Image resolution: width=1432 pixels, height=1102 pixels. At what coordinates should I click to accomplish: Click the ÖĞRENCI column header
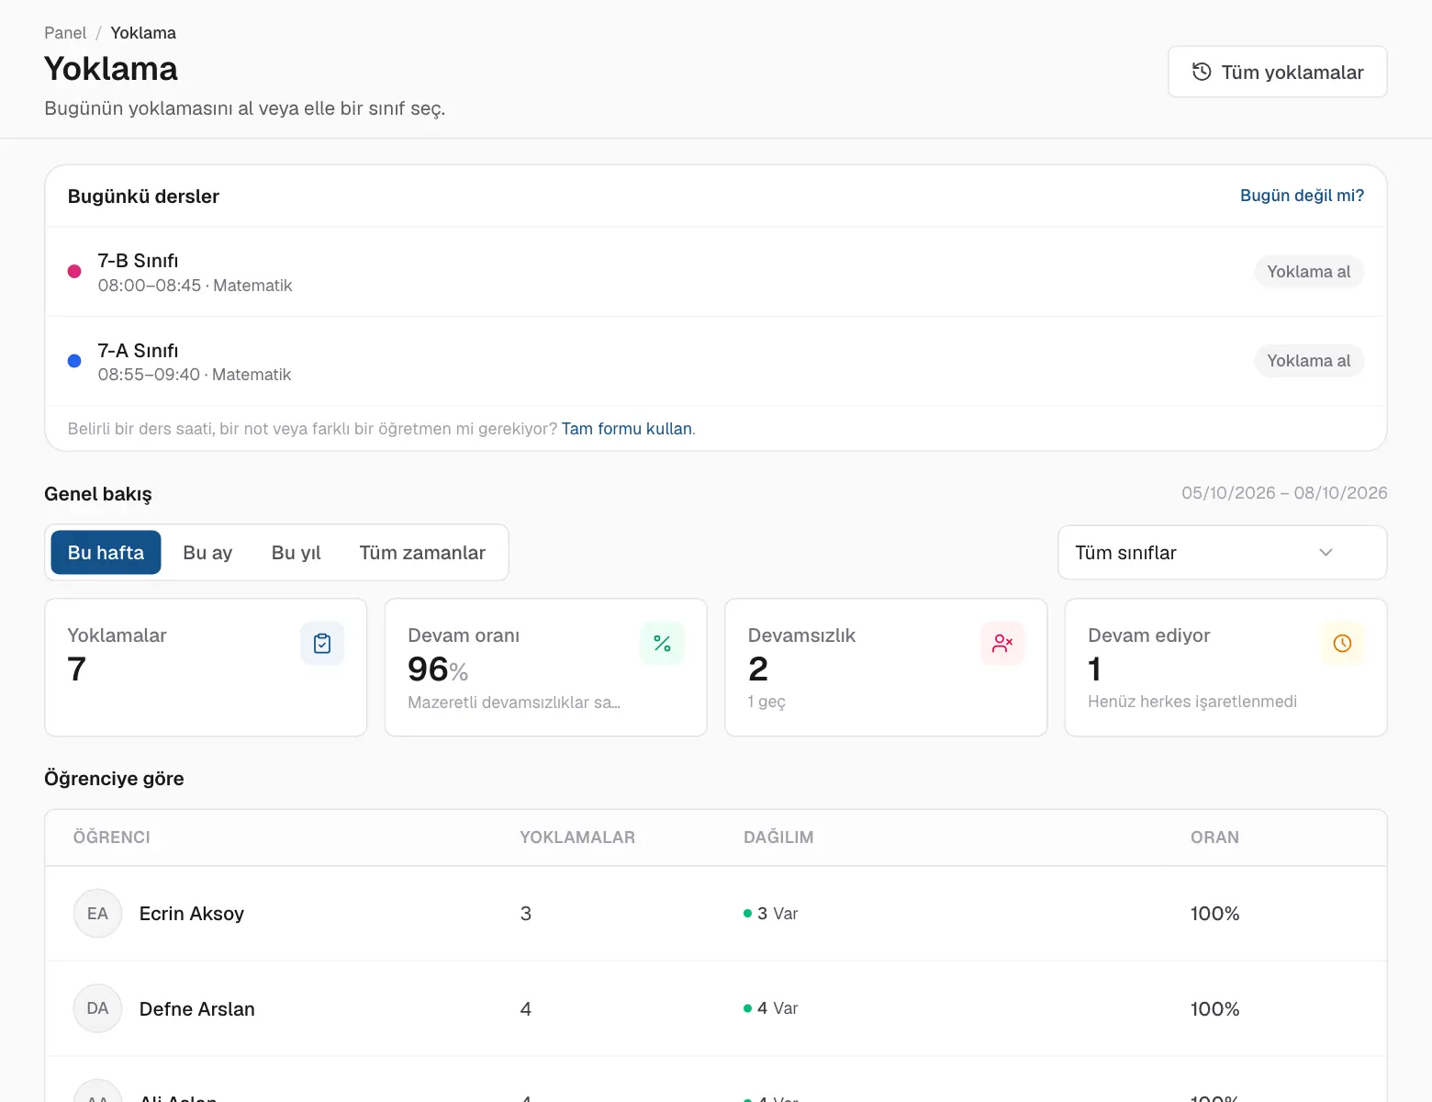(x=112, y=838)
